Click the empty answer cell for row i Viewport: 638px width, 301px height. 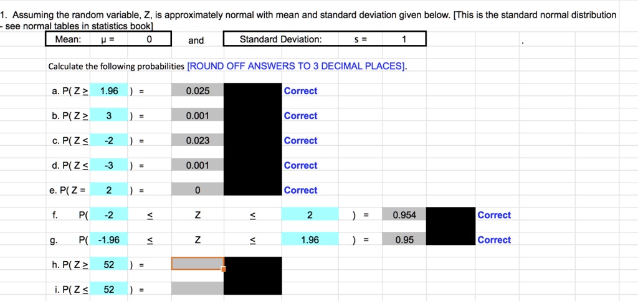198,289
